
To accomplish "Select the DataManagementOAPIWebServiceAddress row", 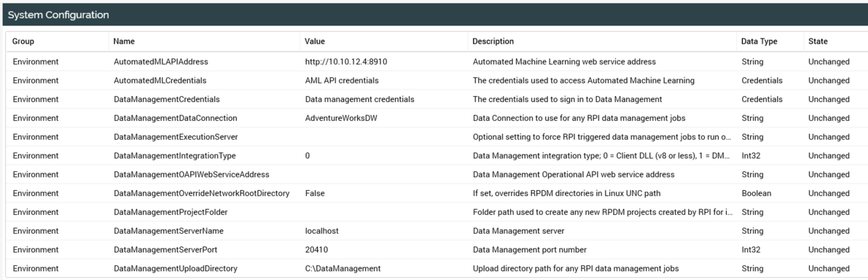I will click(191, 175).
